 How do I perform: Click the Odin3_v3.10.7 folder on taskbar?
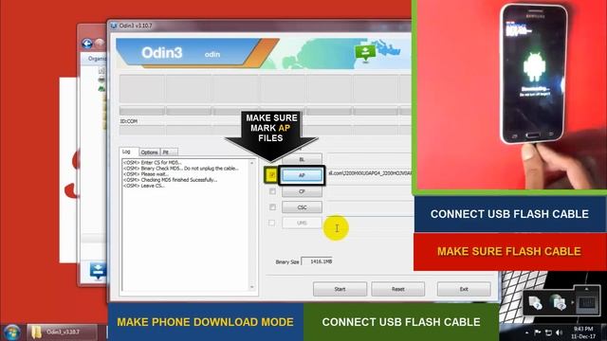[62, 332]
